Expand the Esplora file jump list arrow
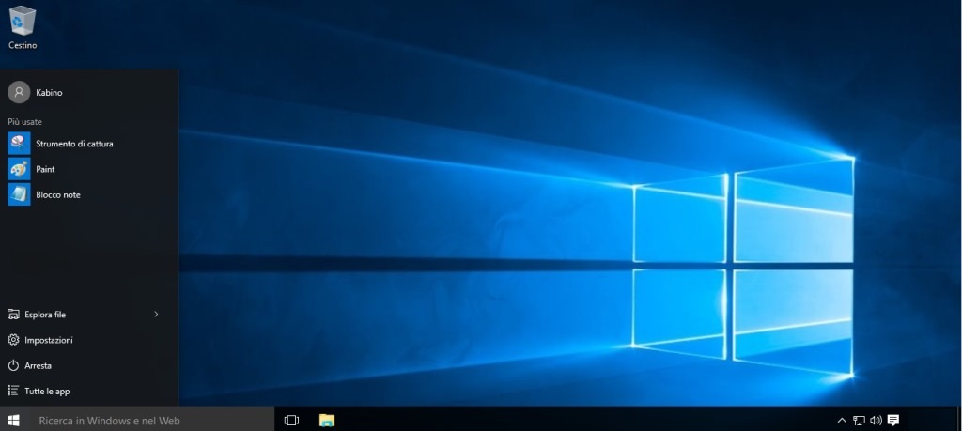The height and width of the screenshot is (431, 962). 156,314
